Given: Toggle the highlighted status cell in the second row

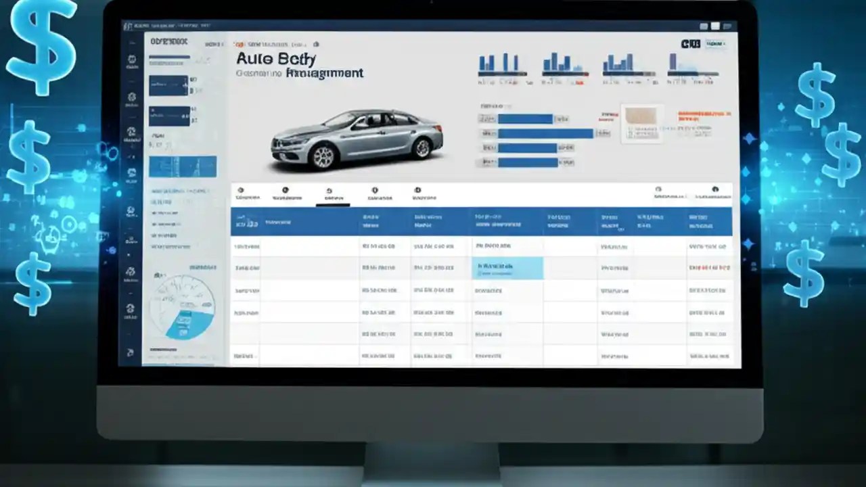Looking at the screenshot, I should [509, 268].
